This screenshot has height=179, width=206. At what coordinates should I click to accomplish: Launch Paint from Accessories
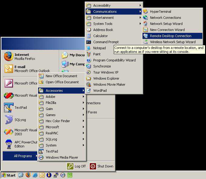pos(114,54)
